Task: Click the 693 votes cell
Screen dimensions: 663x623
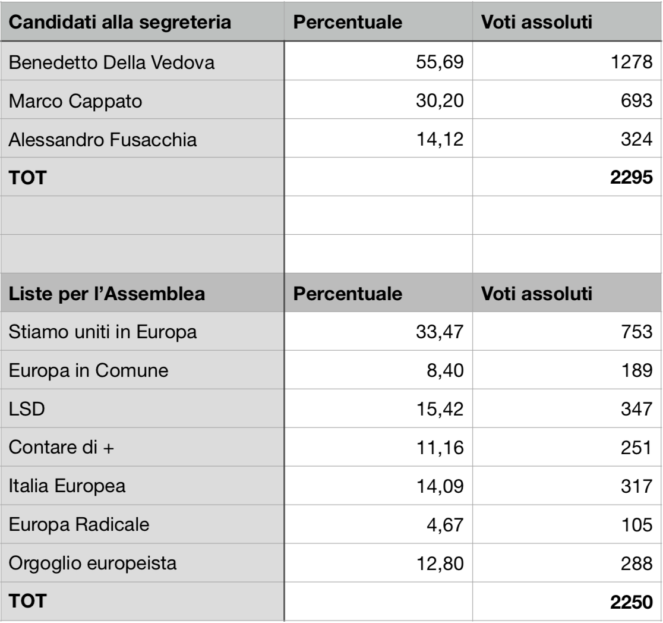Action: click(x=567, y=99)
